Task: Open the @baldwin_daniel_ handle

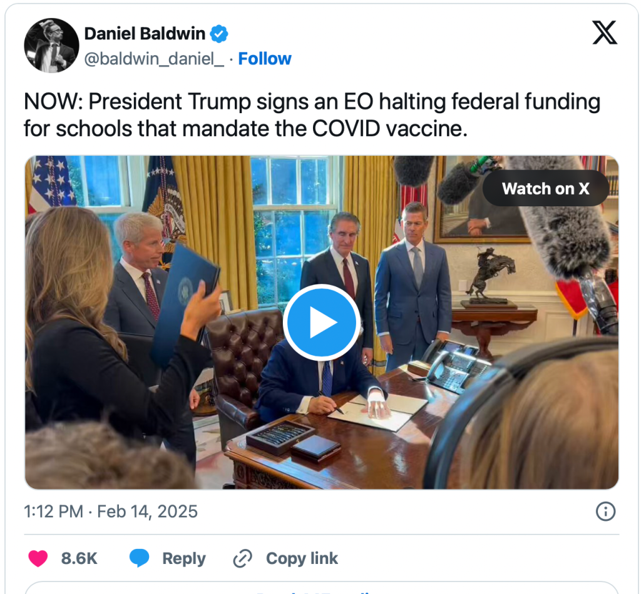Action: [154, 59]
